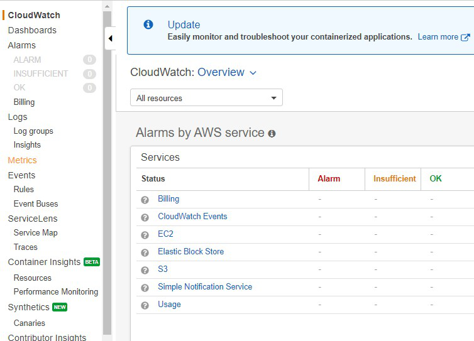Select Service Map under ServiceLens
The width and height of the screenshot is (474, 341).
[35, 232]
